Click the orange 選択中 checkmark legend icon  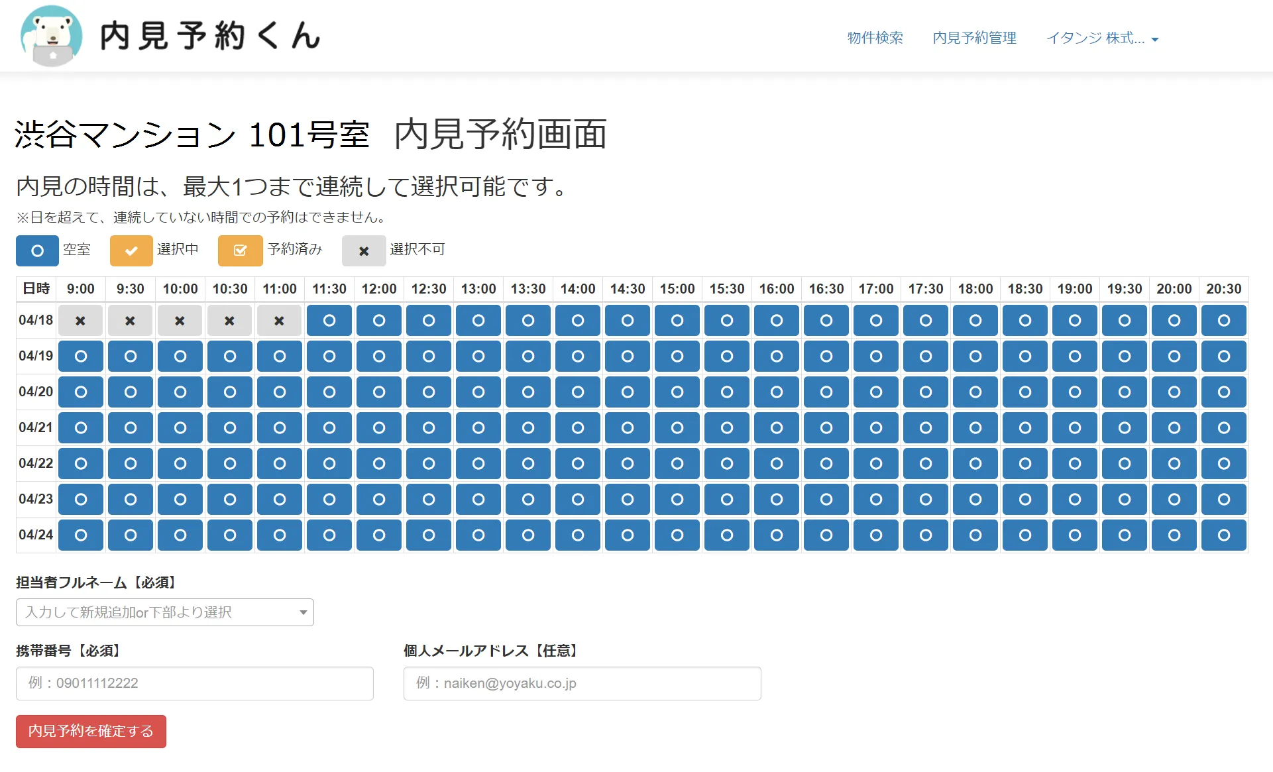[x=131, y=250]
